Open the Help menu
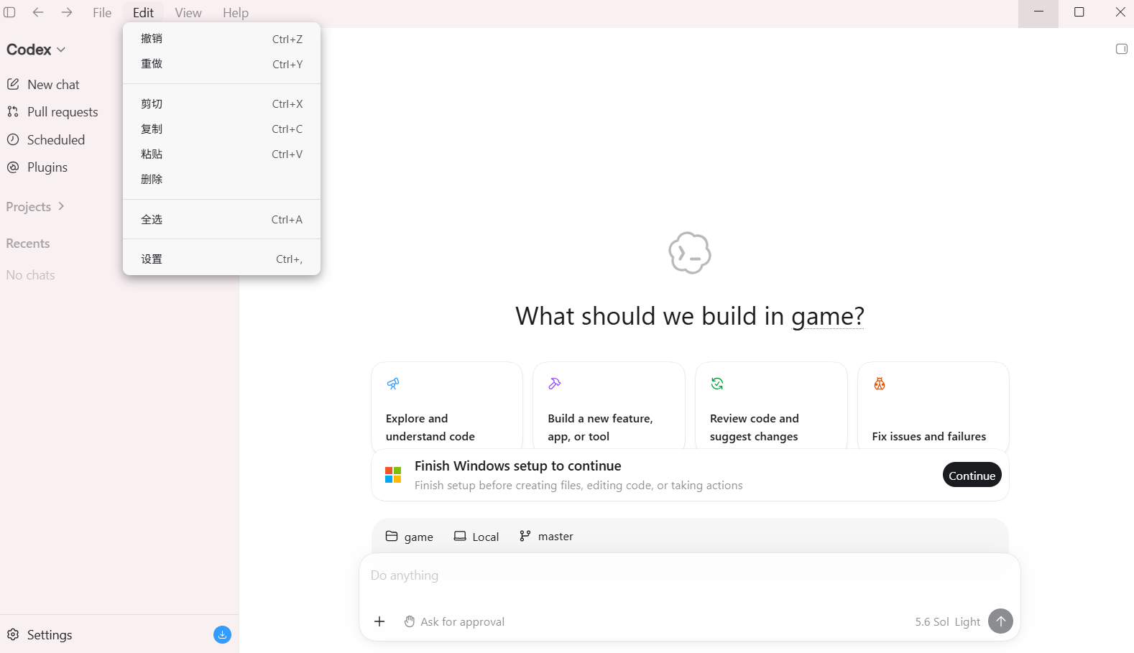Screen dimensions: 1134x653 tap(236, 12)
